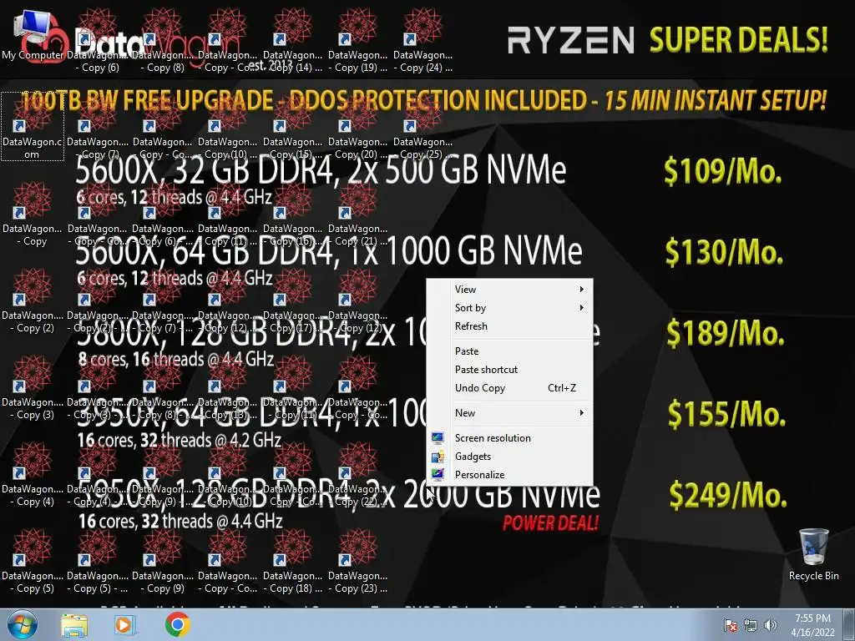Expand the New submenu
This screenshot has height=641, width=855.
pos(510,413)
